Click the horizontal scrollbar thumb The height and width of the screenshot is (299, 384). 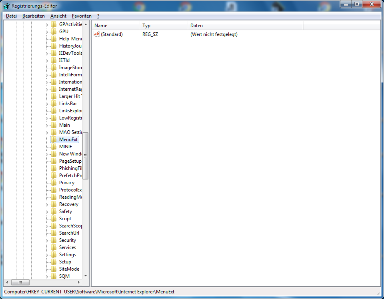(20, 282)
